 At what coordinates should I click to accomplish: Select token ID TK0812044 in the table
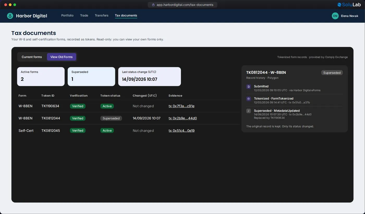point(51,118)
